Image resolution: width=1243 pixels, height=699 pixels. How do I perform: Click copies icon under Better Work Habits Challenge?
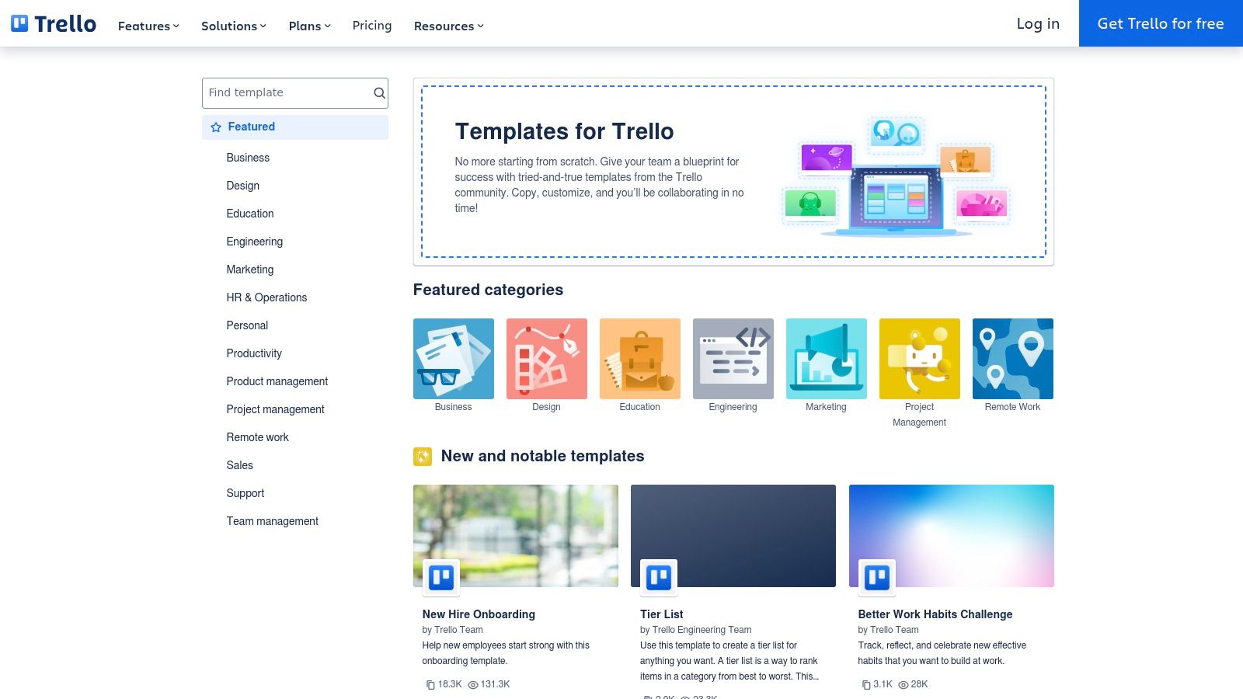866,685
